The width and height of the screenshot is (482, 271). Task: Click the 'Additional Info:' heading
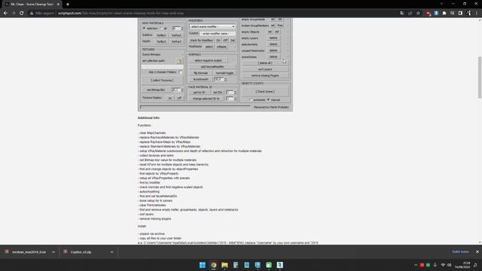click(x=148, y=117)
